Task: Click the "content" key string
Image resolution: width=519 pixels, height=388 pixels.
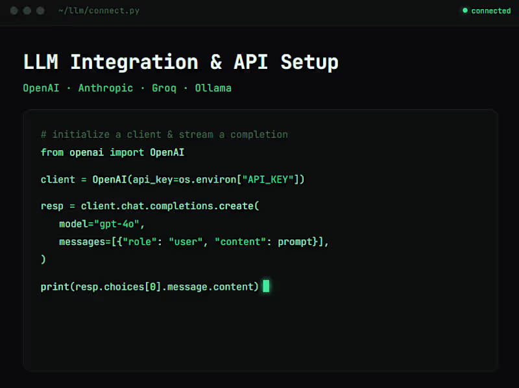Action: (x=240, y=242)
